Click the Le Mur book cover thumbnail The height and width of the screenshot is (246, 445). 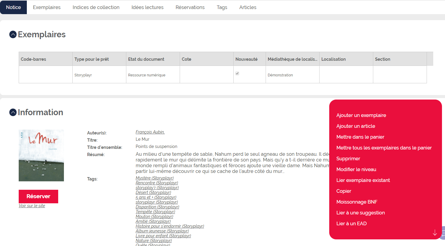(41, 155)
